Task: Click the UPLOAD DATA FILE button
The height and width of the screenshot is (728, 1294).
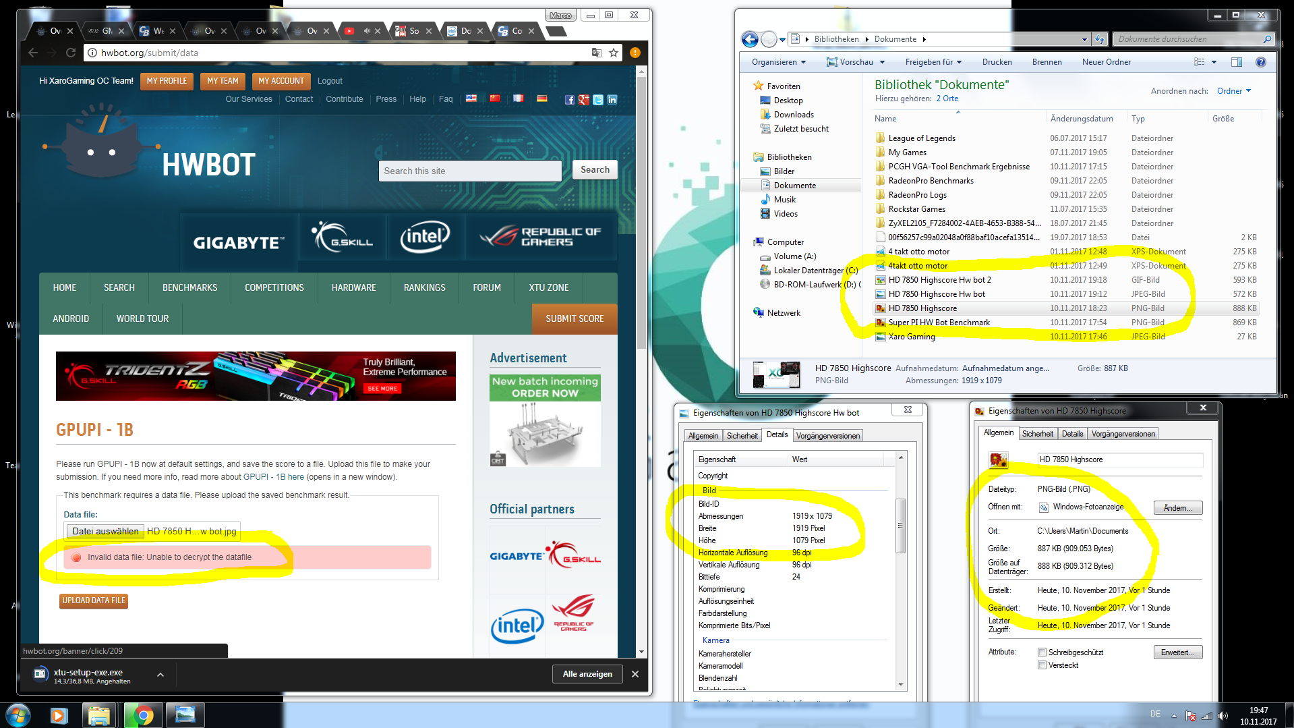Action: coord(94,600)
